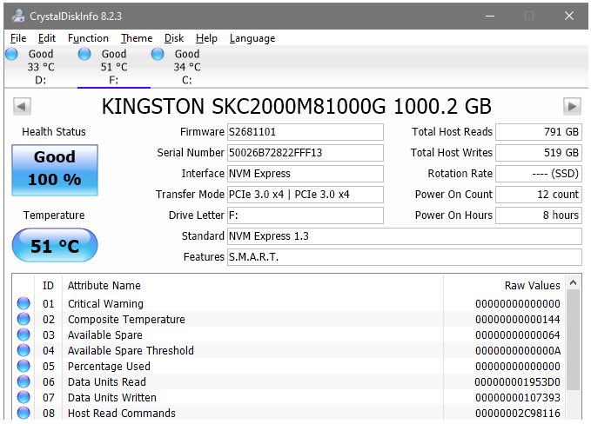This screenshot has height=424, width=591.
Task: Click the CrystalDiskInfo title bar app icon
Action: (x=17, y=16)
